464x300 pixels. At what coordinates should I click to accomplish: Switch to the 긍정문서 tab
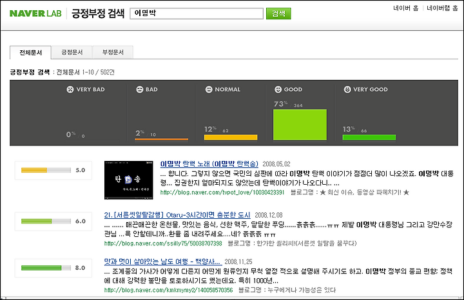72,52
